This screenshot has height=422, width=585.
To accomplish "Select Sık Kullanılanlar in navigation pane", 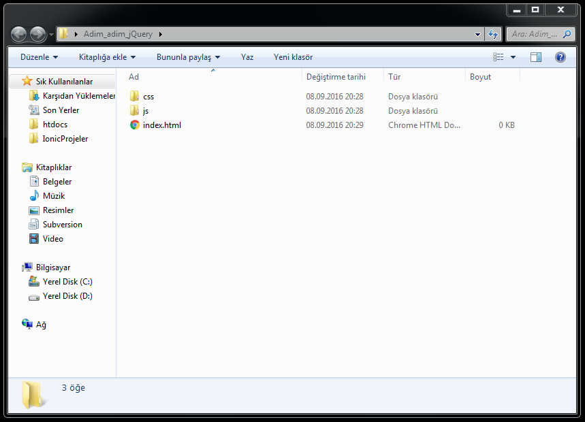I will click(64, 81).
